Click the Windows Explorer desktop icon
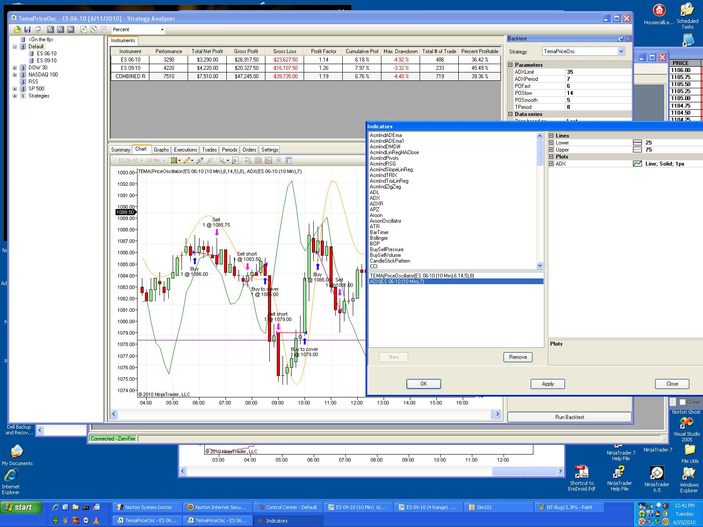Image resolution: width=703 pixels, height=527 pixels. 689,479
